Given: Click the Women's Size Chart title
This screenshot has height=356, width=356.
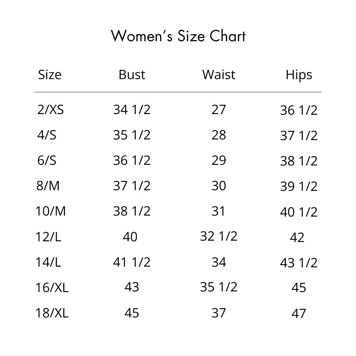Looking at the screenshot, I should 178,36.
